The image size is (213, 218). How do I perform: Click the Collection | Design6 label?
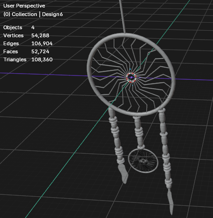33,14
